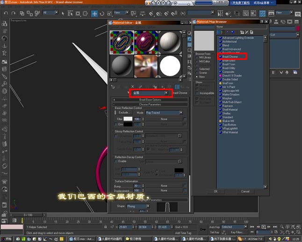This screenshot has width=302, height=242.
Task: Click Delete From Library icon in browser
Action: point(247,32)
